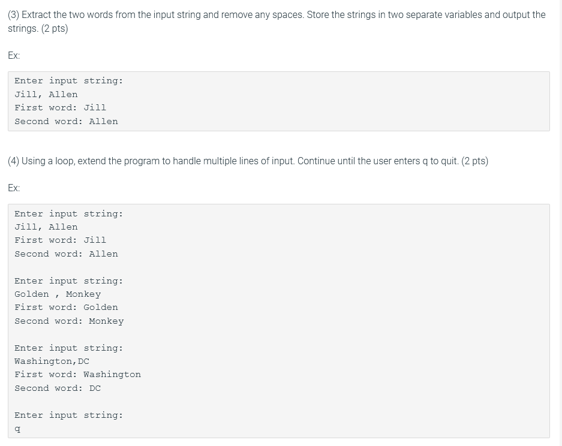
Task: Click 'First word: Jill' in first example
Action: coord(60,108)
